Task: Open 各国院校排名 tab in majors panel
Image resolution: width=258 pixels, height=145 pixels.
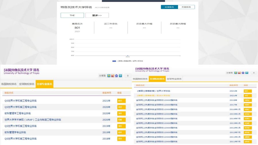Action: (x=9, y=84)
